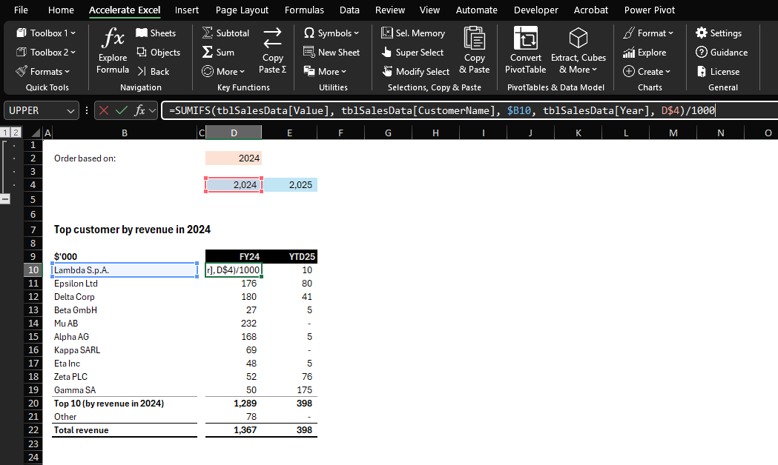The width and height of the screenshot is (778, 465).
Task: Insert a Subtotal function
Action: click(225, 33)
